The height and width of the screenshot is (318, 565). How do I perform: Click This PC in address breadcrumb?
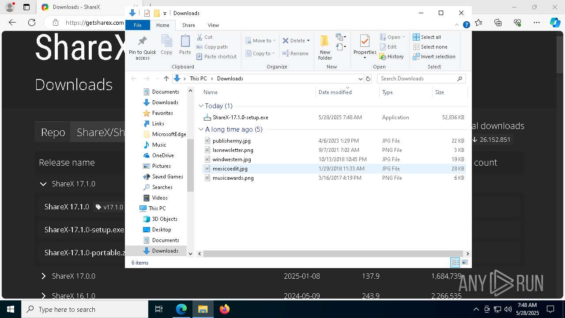point(198,79)
